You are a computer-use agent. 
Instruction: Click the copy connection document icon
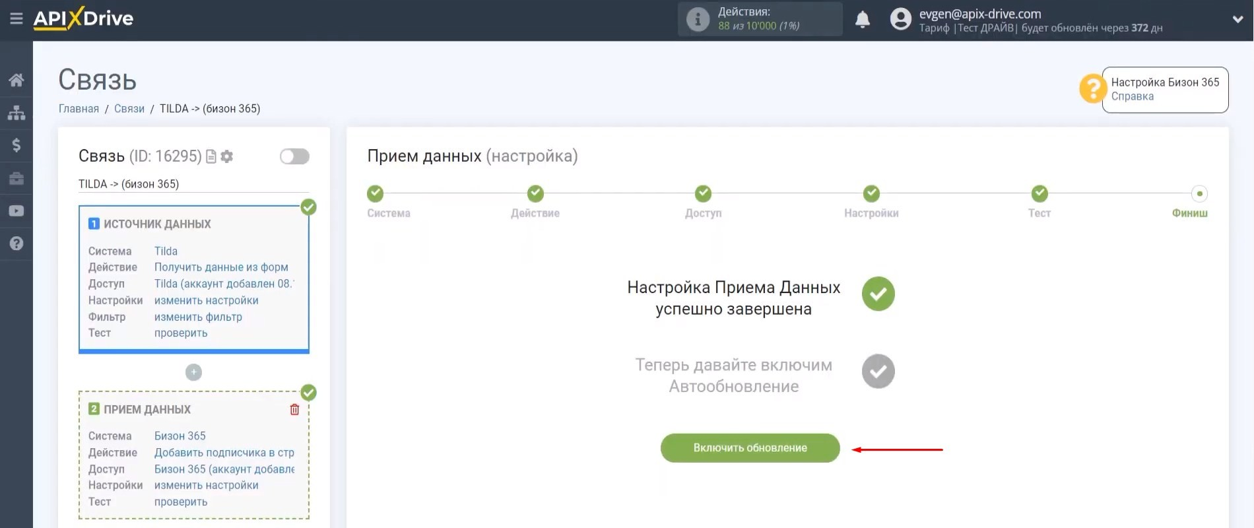point(211,156)
